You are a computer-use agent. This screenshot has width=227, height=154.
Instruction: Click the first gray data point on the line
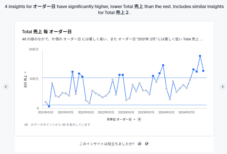click(46, 102)
